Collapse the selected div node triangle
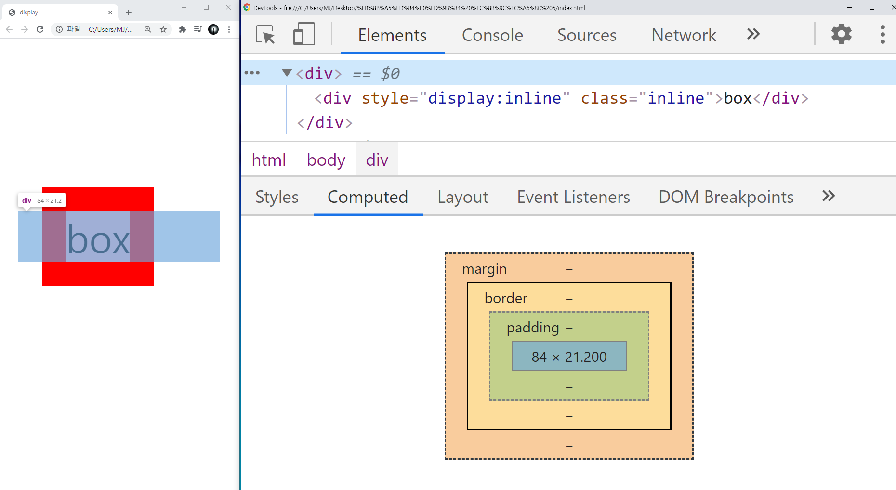Image resolution: width=896 pixels, height=490 pixels. tap(287, 73)
